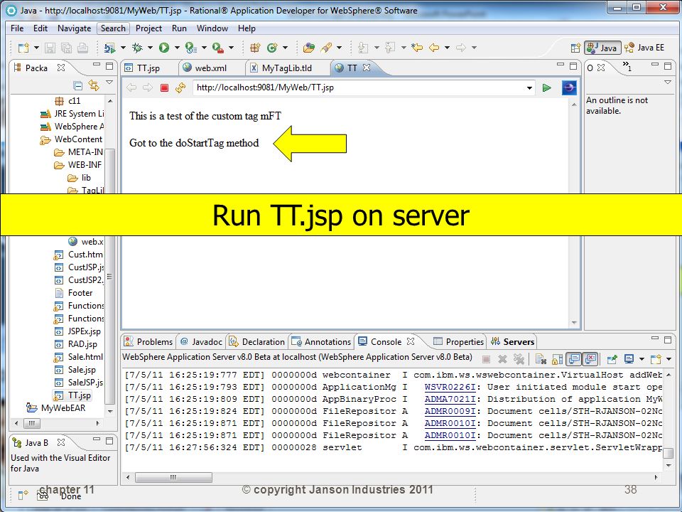Open the ADMR0009I message link
The width and height of the screenshot is (682, 512).
(450, 411)
